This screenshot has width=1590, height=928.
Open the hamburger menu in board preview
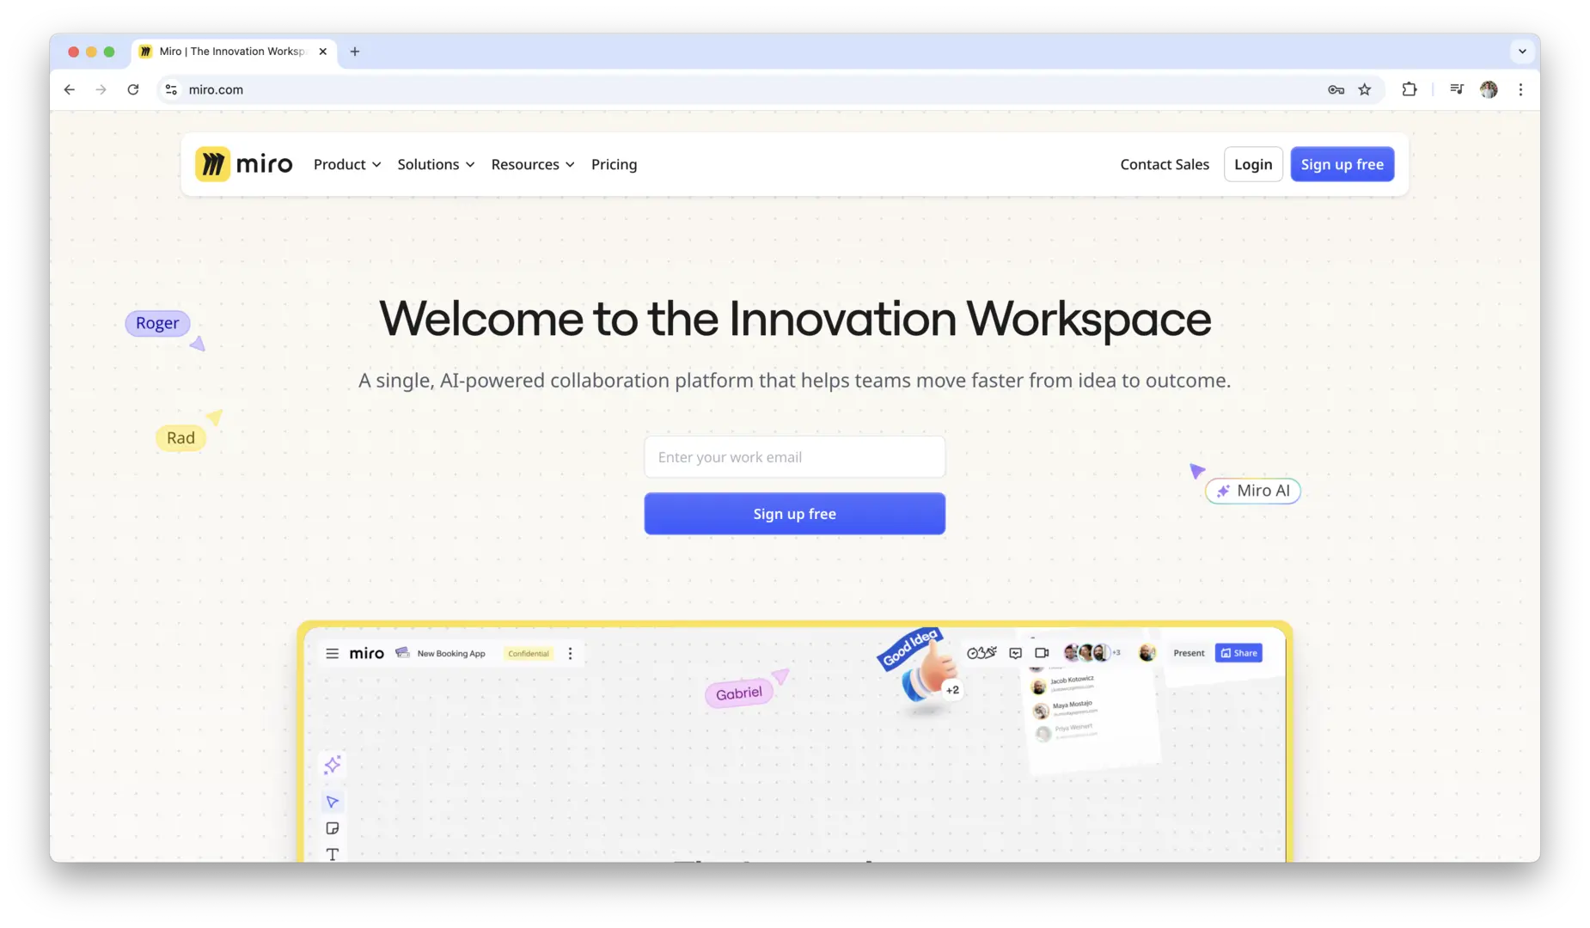(x=333, y=654)
